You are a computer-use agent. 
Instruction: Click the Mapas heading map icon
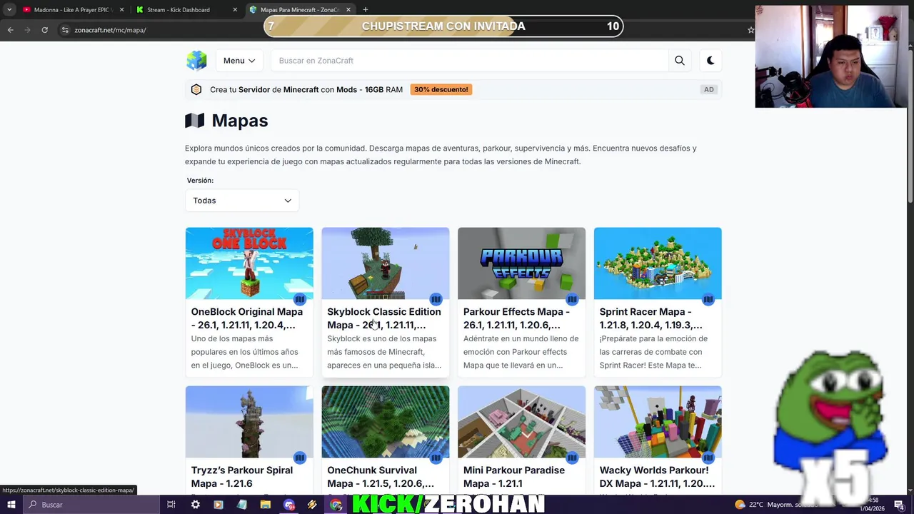(x=194, y=121)
